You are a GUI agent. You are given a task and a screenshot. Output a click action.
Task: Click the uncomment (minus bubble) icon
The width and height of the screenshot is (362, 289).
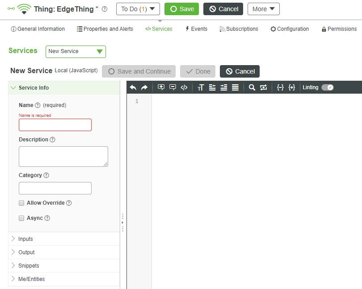coord(173,87)
